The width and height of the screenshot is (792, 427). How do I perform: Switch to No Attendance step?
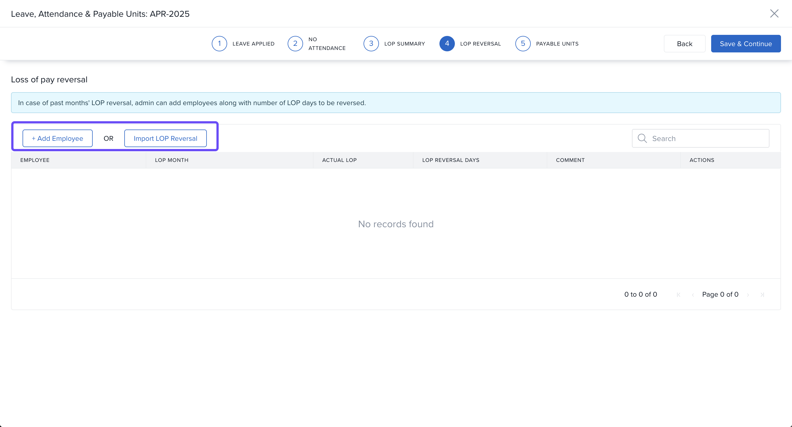coord(327,44)
